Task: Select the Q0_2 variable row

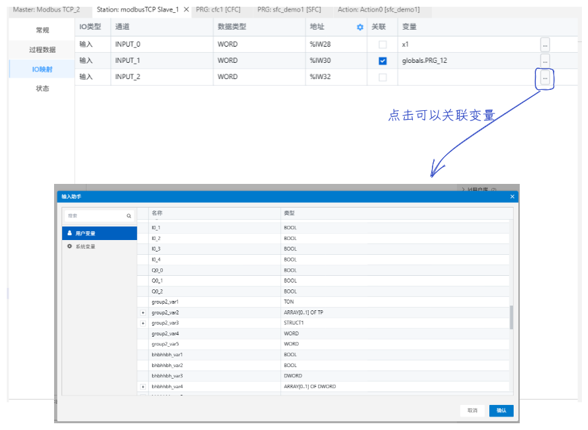Action: point(323,291)
